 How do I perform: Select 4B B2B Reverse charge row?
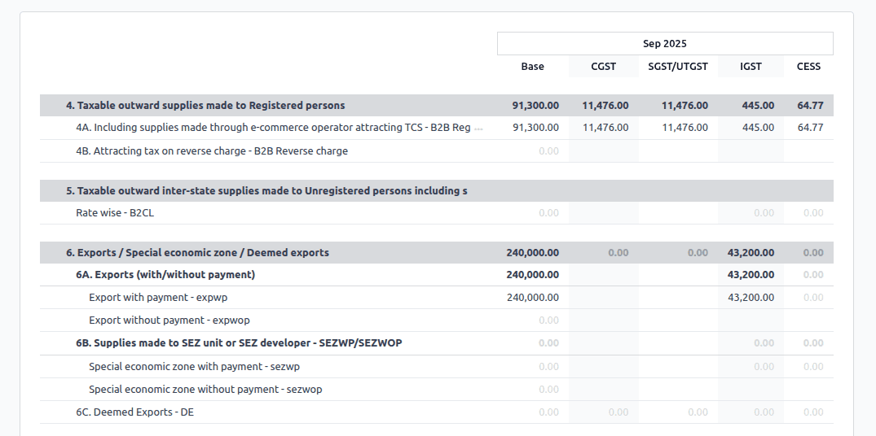point(212,150)
